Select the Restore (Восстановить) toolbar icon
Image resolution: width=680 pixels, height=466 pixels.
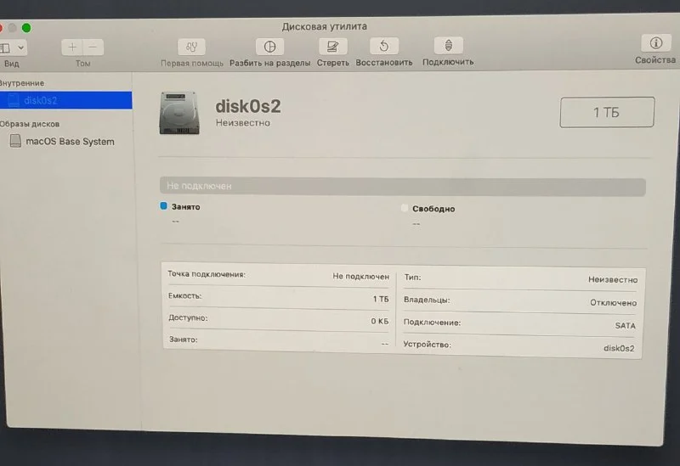pyautogui.click(x=383, y=47)
